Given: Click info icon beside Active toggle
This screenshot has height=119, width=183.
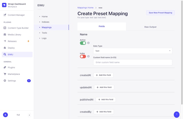Looking at the screenshot, I should click(88, 43).
